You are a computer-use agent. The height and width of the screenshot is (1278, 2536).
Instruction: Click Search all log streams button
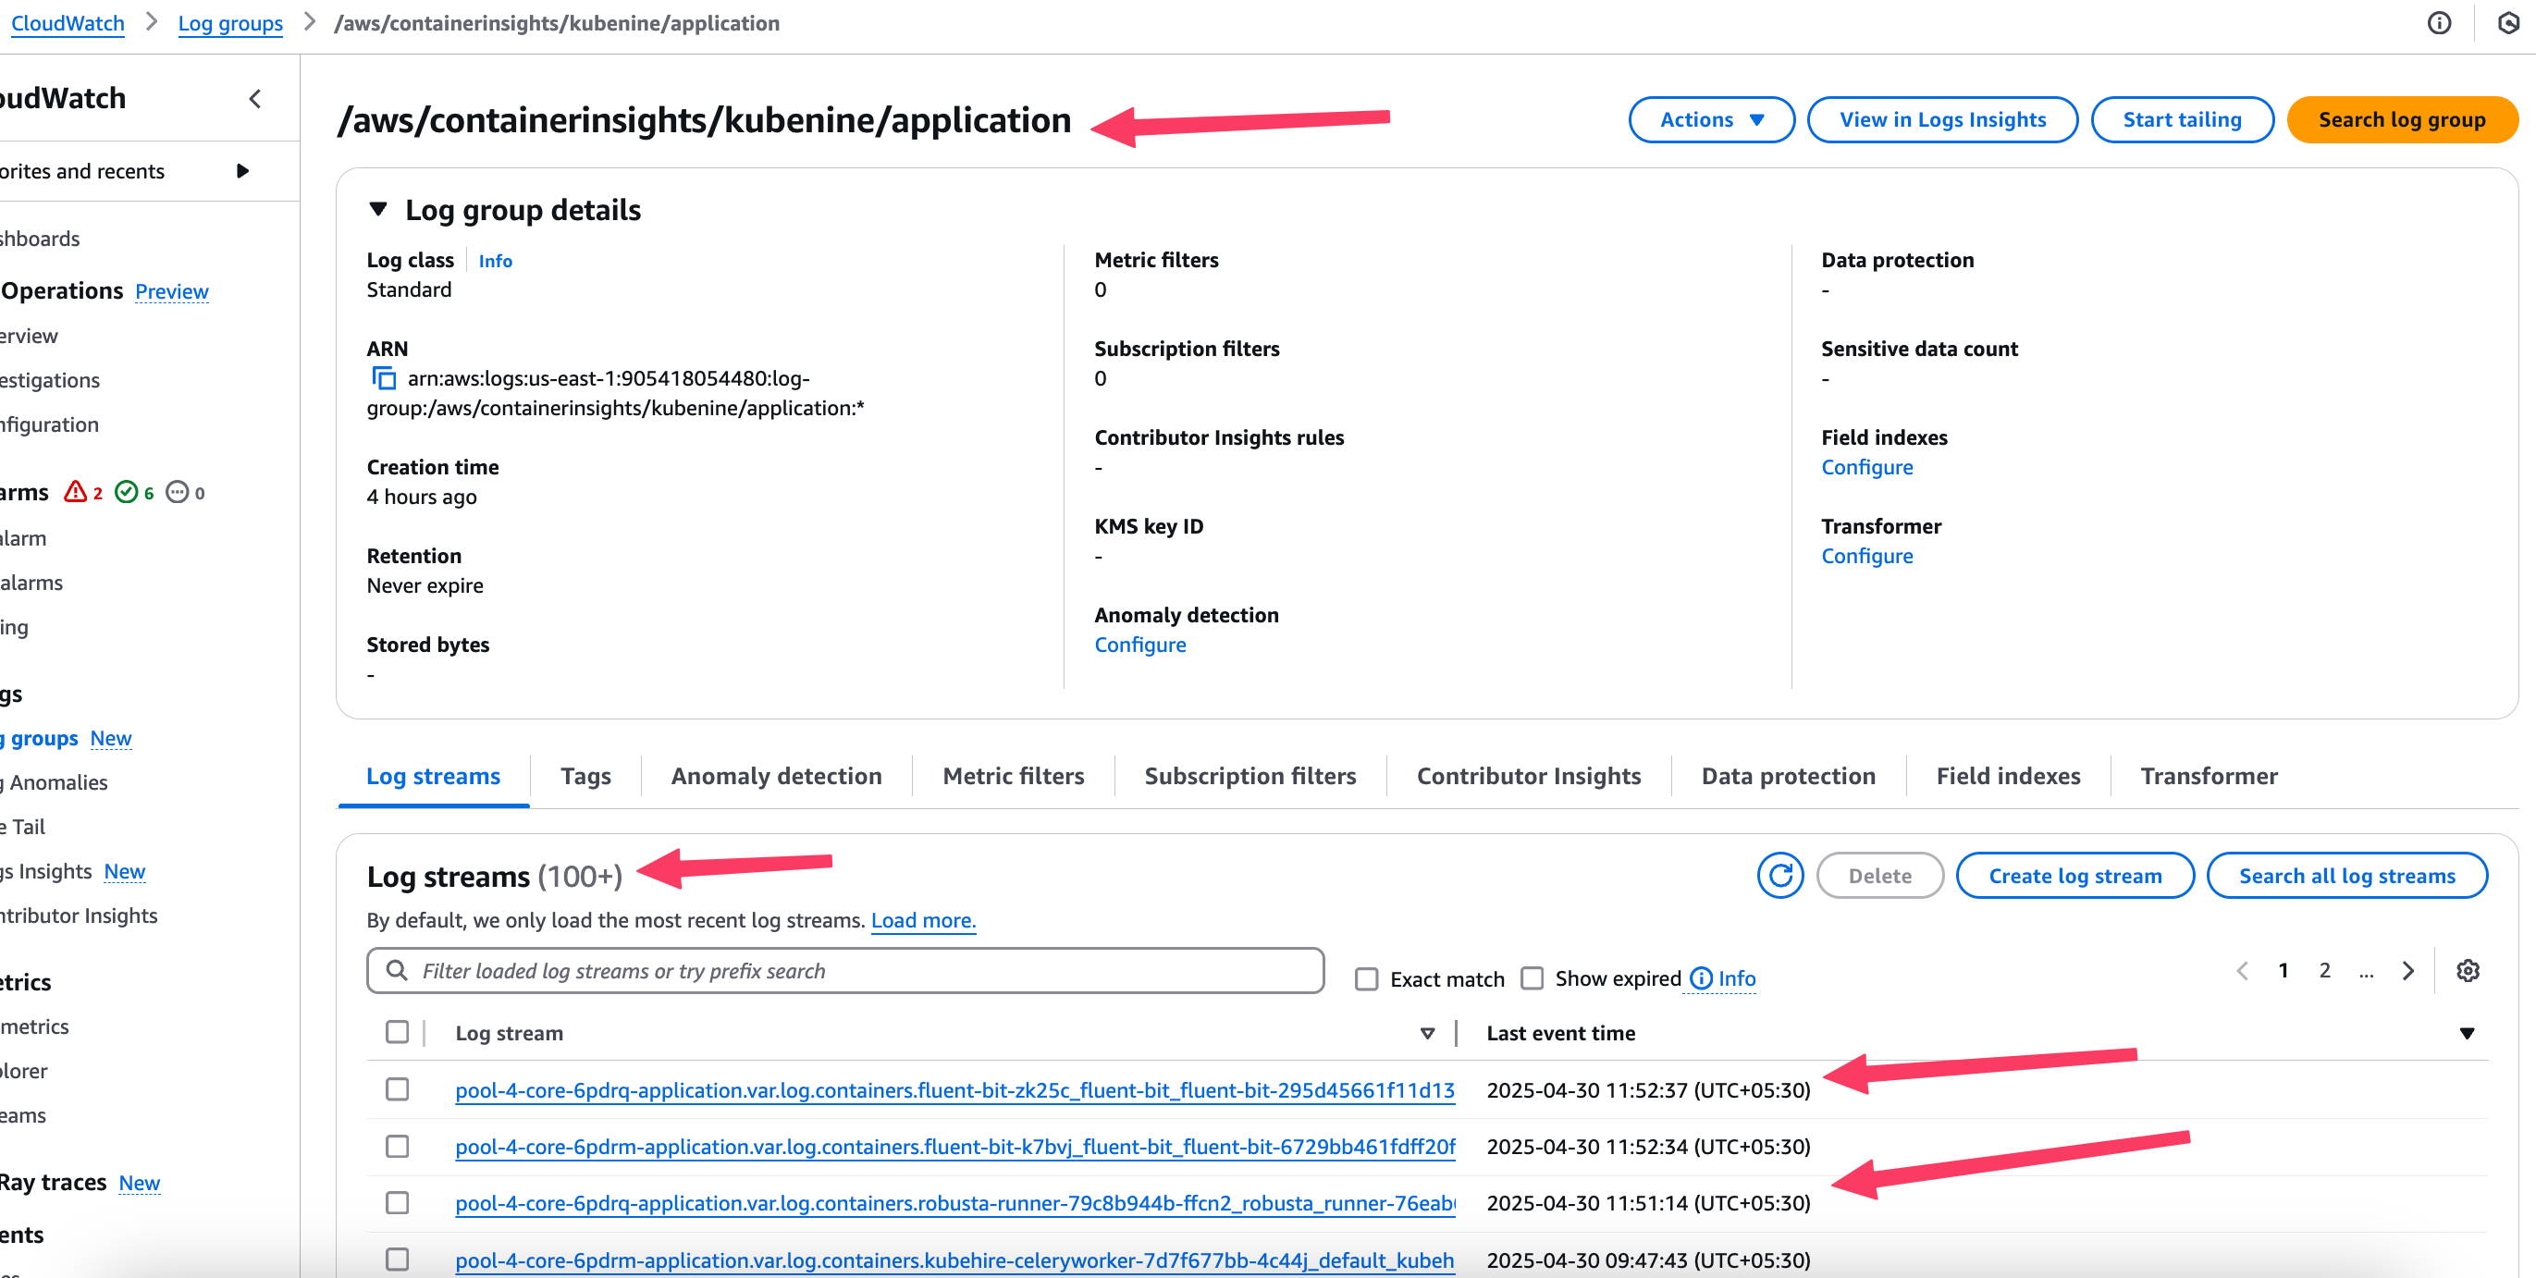[2346, 876]
